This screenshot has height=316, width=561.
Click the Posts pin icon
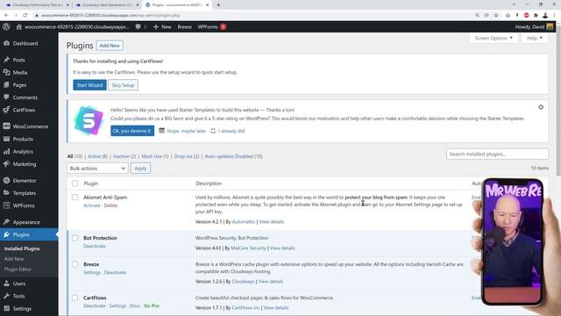click(6, 60)
